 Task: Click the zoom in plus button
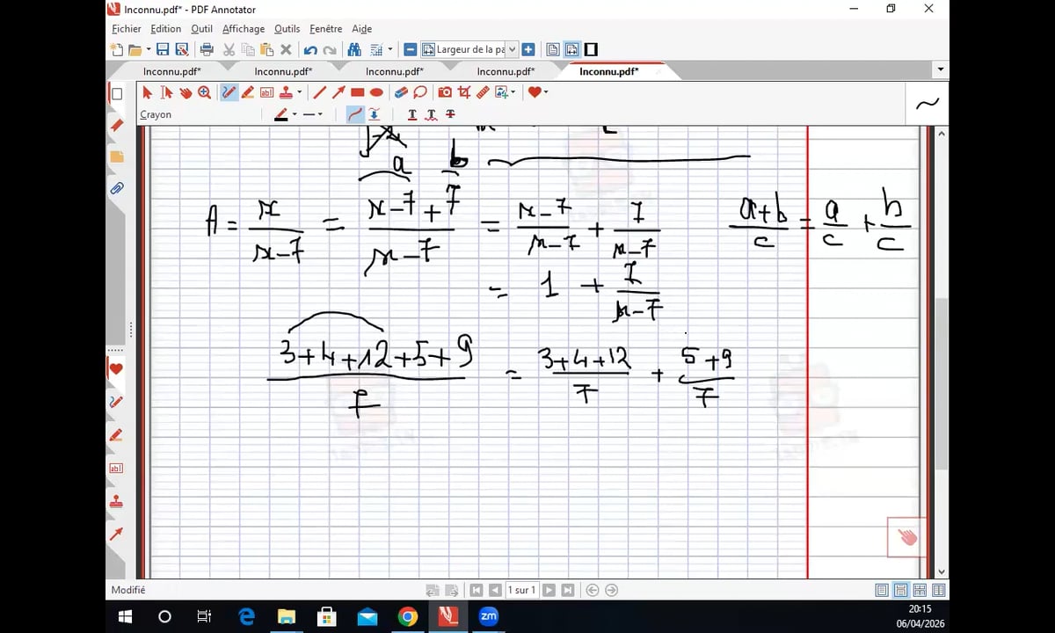(528, 50)
